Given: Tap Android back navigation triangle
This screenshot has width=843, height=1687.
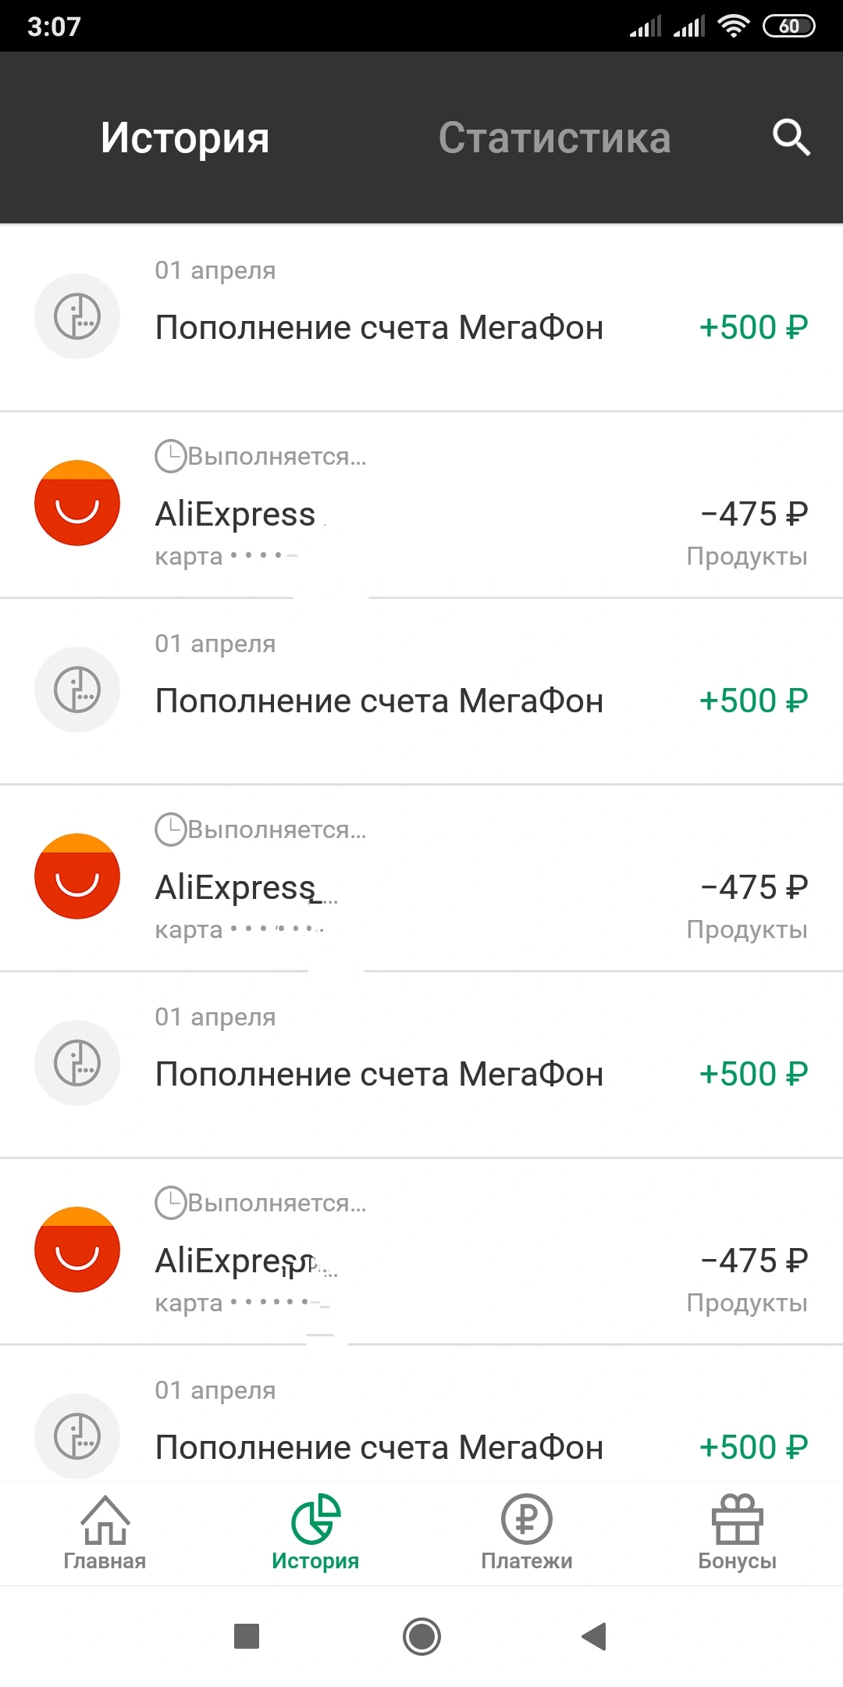Looking at the screenshot, I should (x=595, y=1636).
